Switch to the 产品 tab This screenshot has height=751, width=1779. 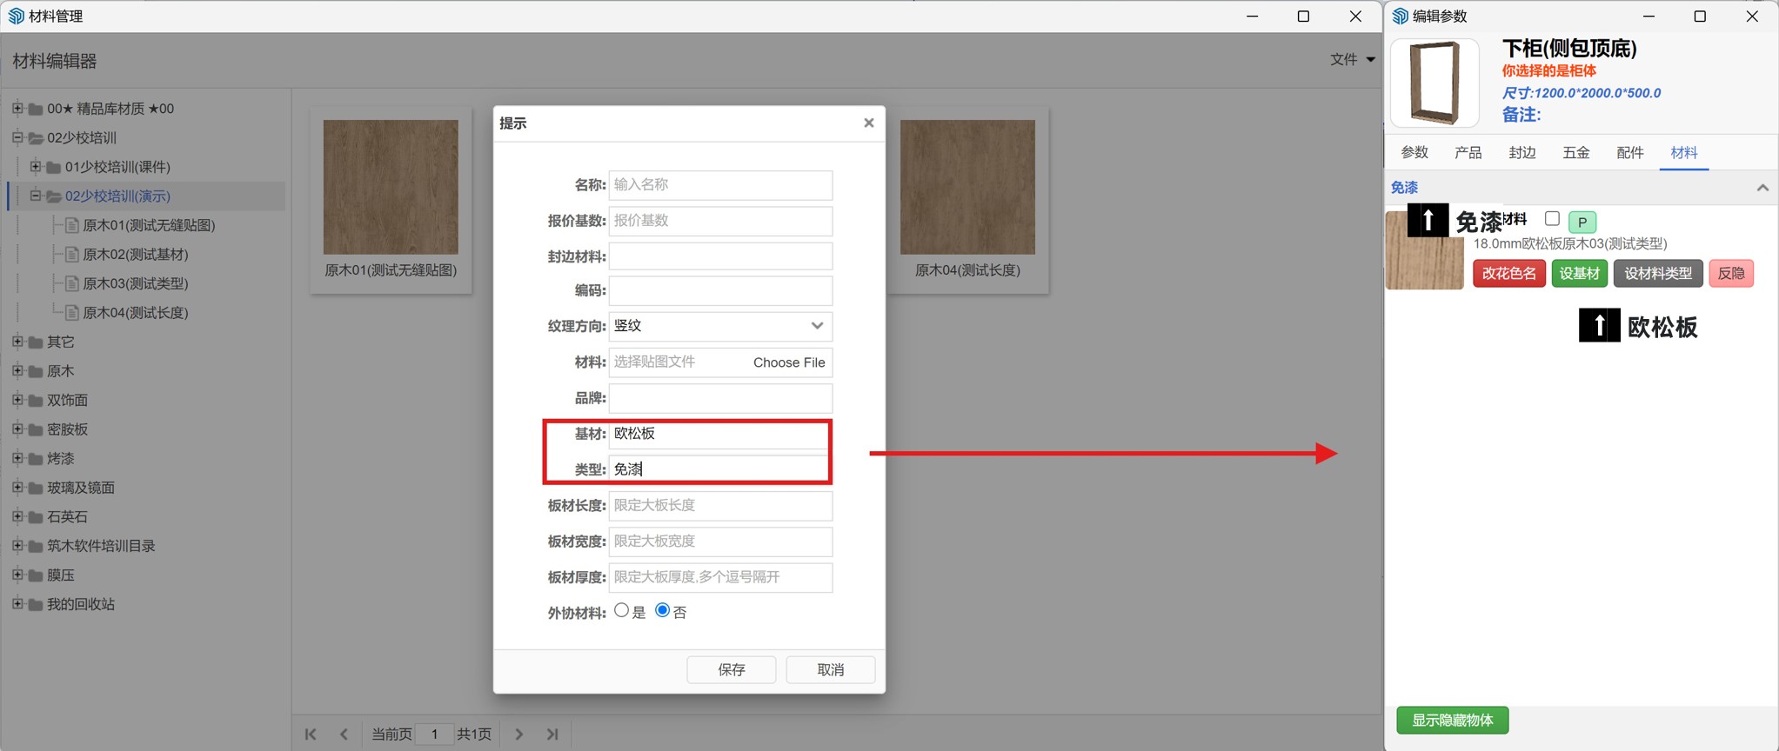click(1468, 153)
